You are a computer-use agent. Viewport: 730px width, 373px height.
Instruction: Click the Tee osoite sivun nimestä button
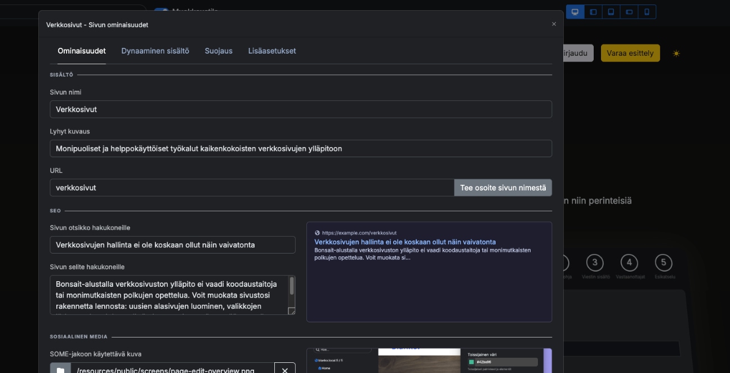503,188
